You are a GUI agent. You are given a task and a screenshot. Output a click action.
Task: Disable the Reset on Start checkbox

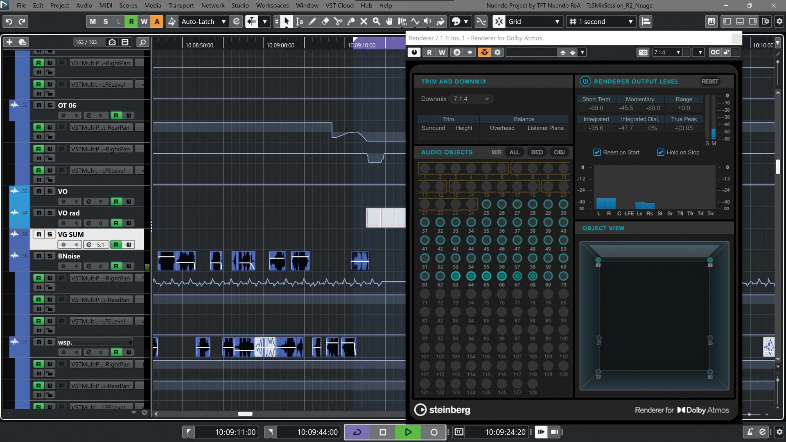tap(597, 152)
